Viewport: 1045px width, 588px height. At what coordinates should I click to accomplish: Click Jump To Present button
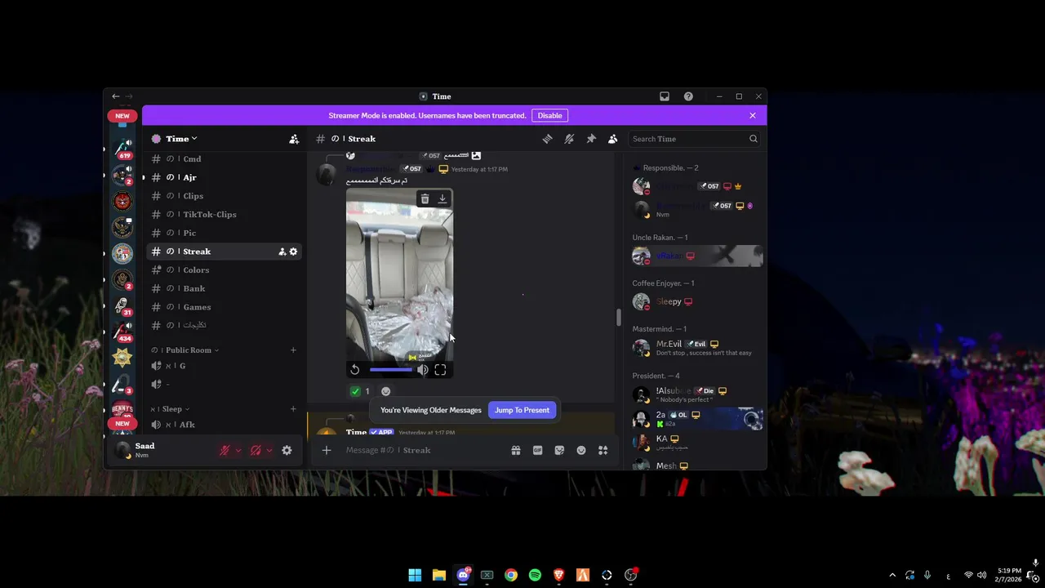click(522, 410)
